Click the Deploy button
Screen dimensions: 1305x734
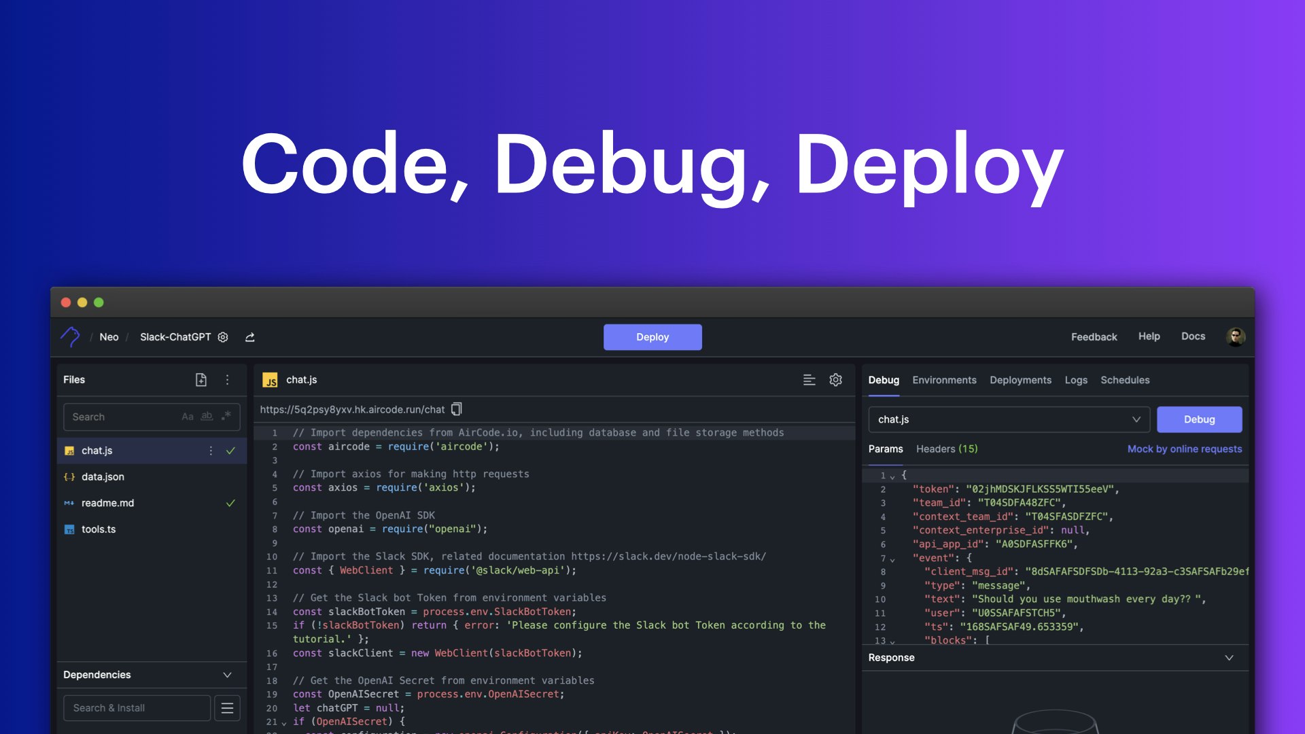pos(652,336)
